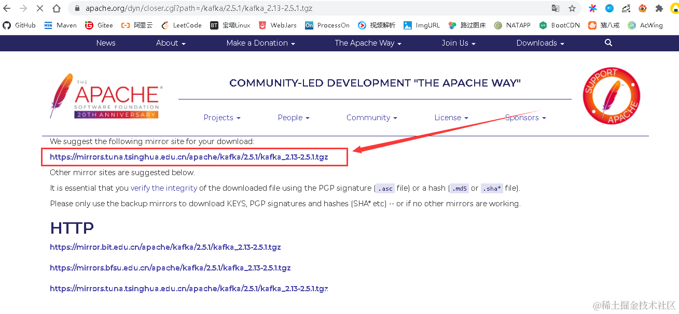
Task: Expand the Join Us dropdown
Action: tap(459, 43)
